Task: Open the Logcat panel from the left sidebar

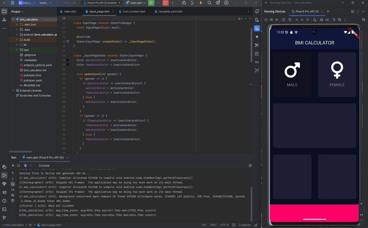Action: 4,192
